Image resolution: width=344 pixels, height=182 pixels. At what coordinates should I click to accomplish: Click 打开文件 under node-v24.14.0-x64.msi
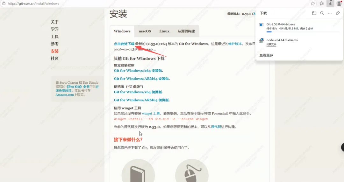[x=271, y=45]
